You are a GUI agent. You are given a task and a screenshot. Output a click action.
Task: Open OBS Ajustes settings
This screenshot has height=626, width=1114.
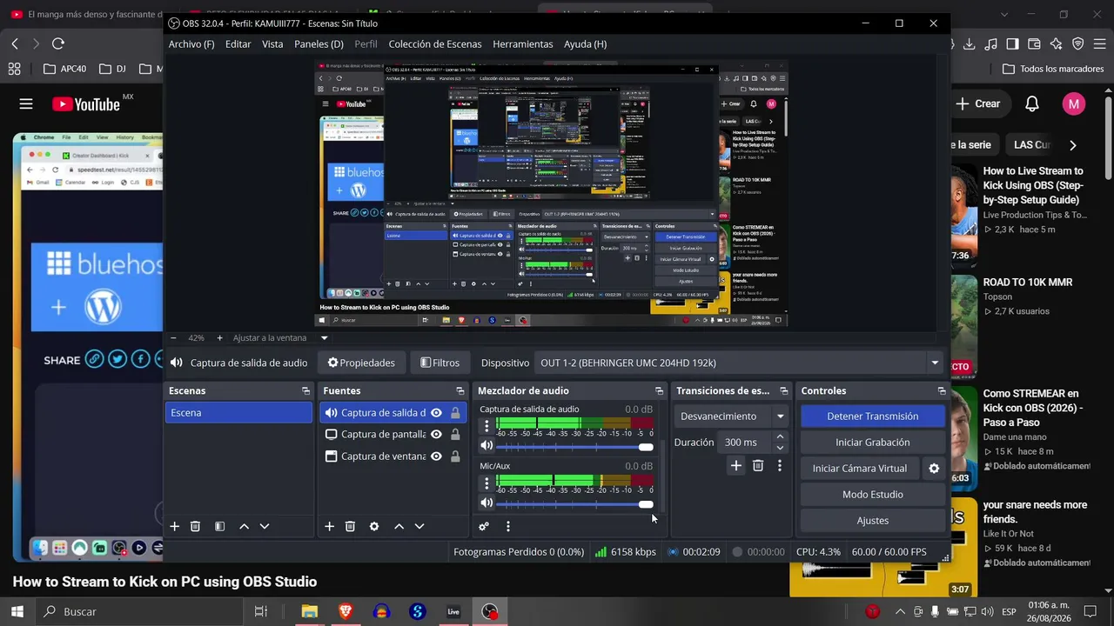point(872,521)
